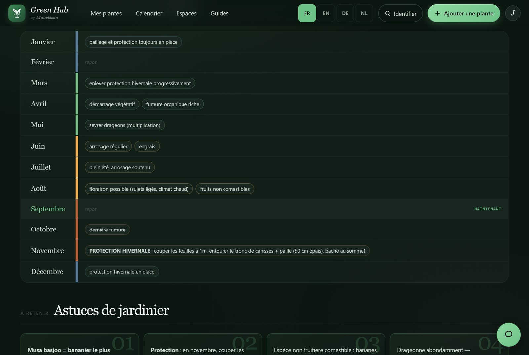
Task: Switch language to FR
Action: [307, 13]
